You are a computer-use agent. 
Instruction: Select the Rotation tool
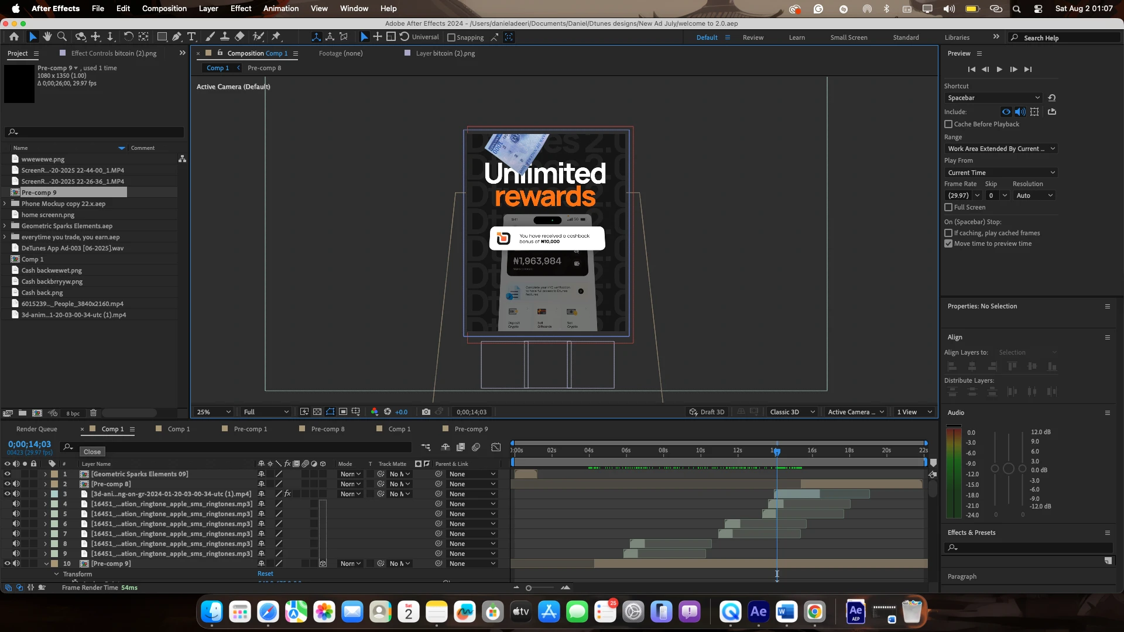[x=128, y=37]
